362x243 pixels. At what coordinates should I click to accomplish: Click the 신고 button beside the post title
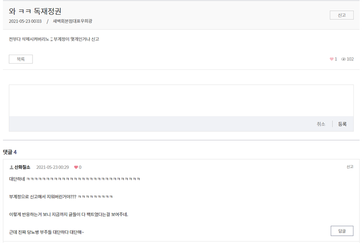pyautogui.click(x=342, y=15)
